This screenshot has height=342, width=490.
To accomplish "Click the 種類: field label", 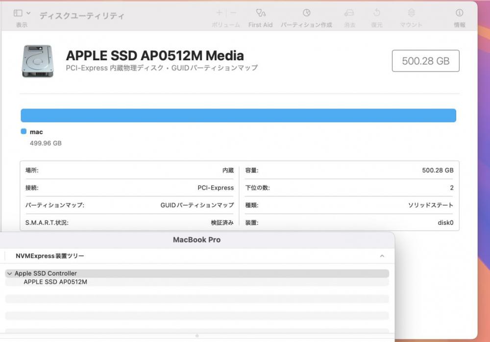I will [252, 205].
